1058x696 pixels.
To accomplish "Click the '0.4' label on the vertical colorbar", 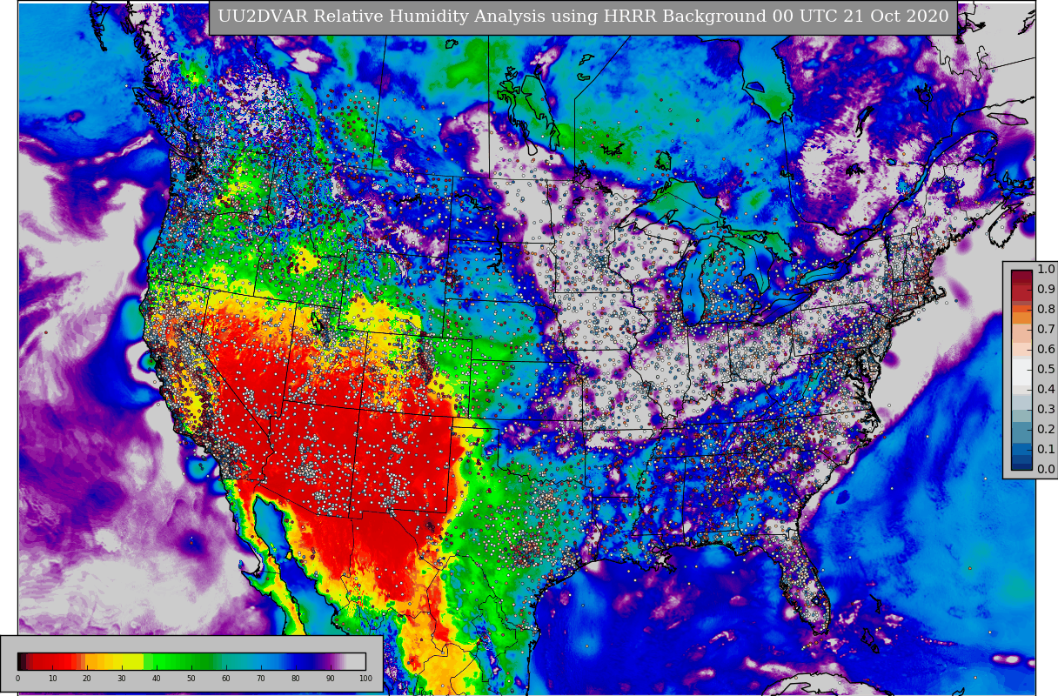I will [1046, 389].
